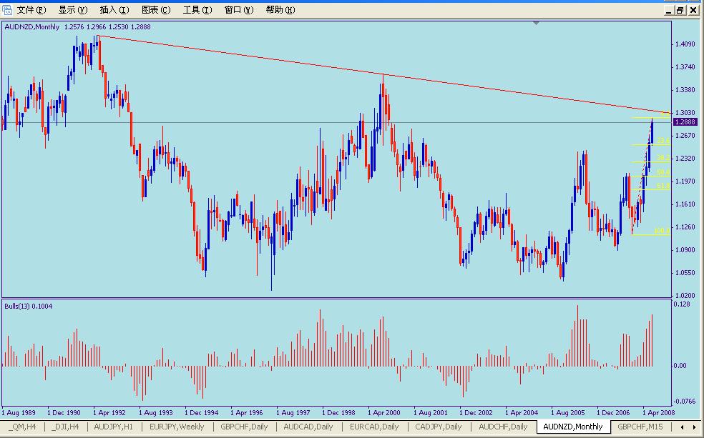Viewport: 704px width, 438px height.
Task: Click the 1 Aug 2001 date label
Action: click(430, 412)
